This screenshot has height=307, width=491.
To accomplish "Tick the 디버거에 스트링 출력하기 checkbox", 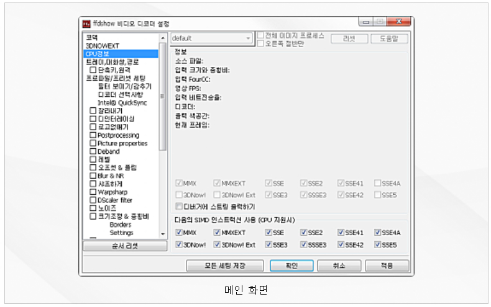I will tap(179, 207).
